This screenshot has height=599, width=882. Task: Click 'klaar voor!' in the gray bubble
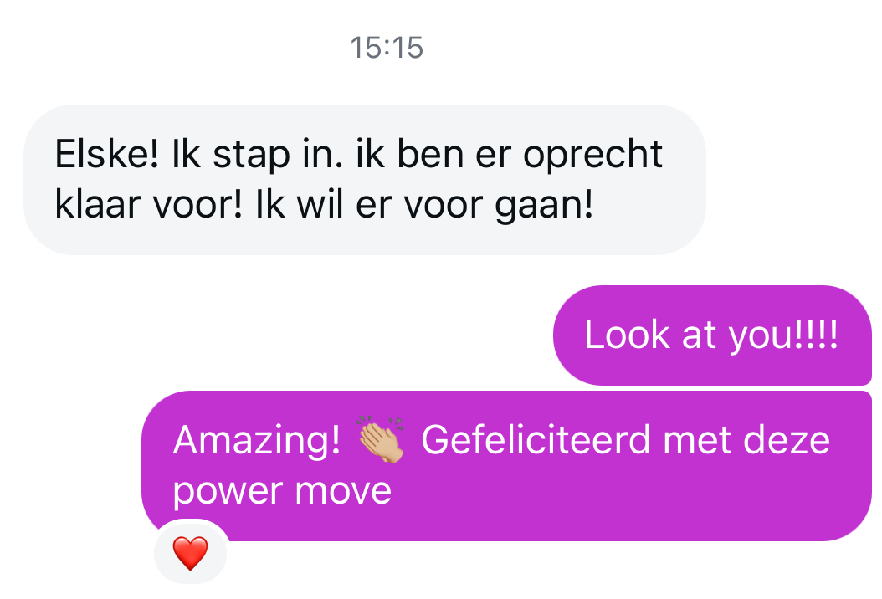pyautogui.click(x=148, y=203)
